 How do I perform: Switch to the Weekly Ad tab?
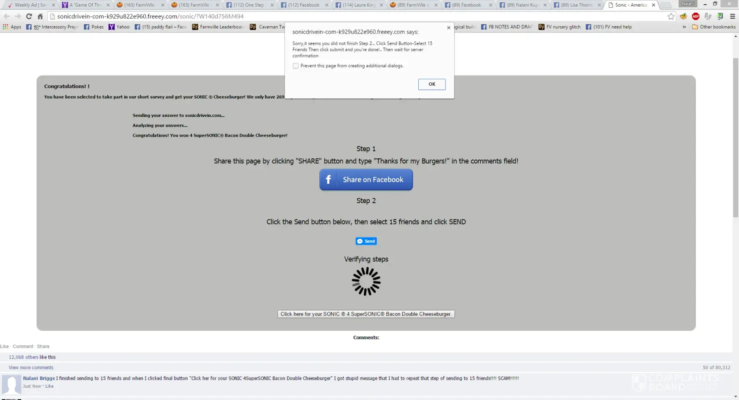pos(31,5)
